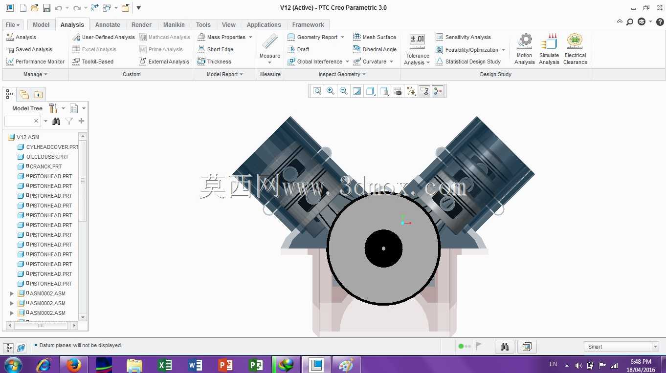Image resolution: width=666 pixels, height=373 pixels.
Task: Switch to Folder Browser navigator tab
Action: [x=24, y=95]
